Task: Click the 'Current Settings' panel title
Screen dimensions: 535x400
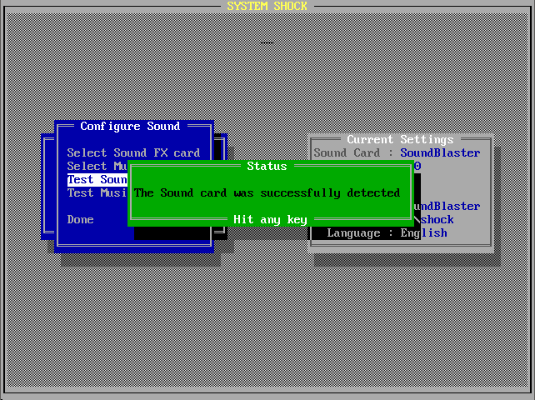Action: pos(400,139)
